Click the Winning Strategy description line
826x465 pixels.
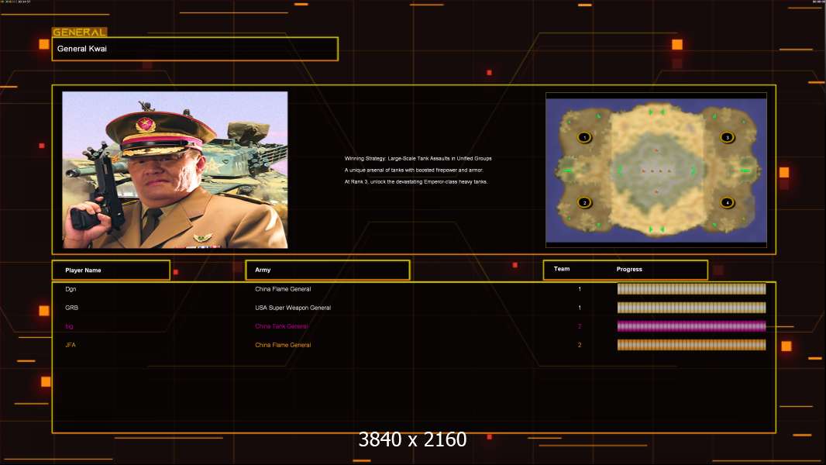[x=418, y=159]
